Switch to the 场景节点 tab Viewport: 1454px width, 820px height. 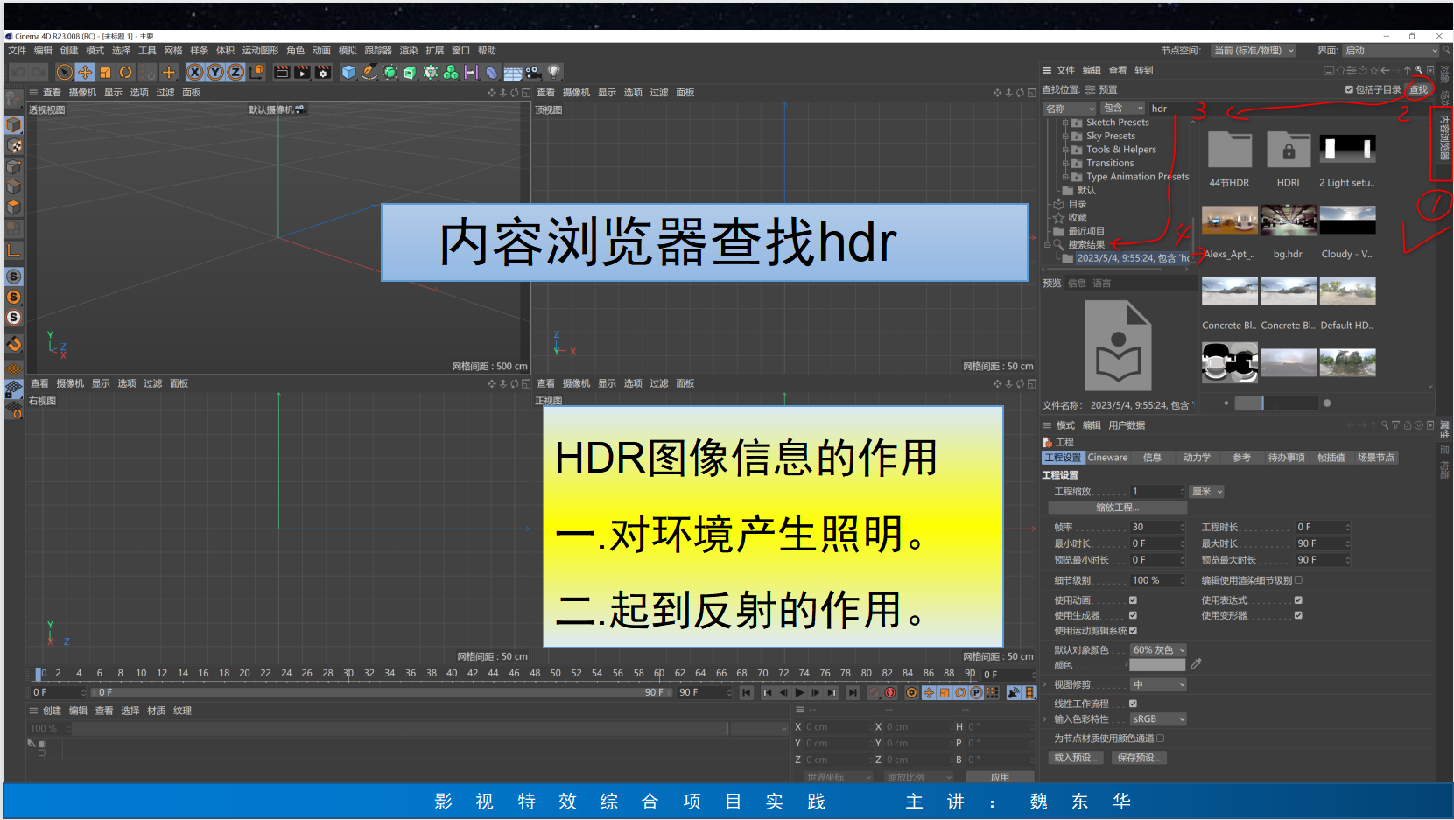[x=1376, y=458]
